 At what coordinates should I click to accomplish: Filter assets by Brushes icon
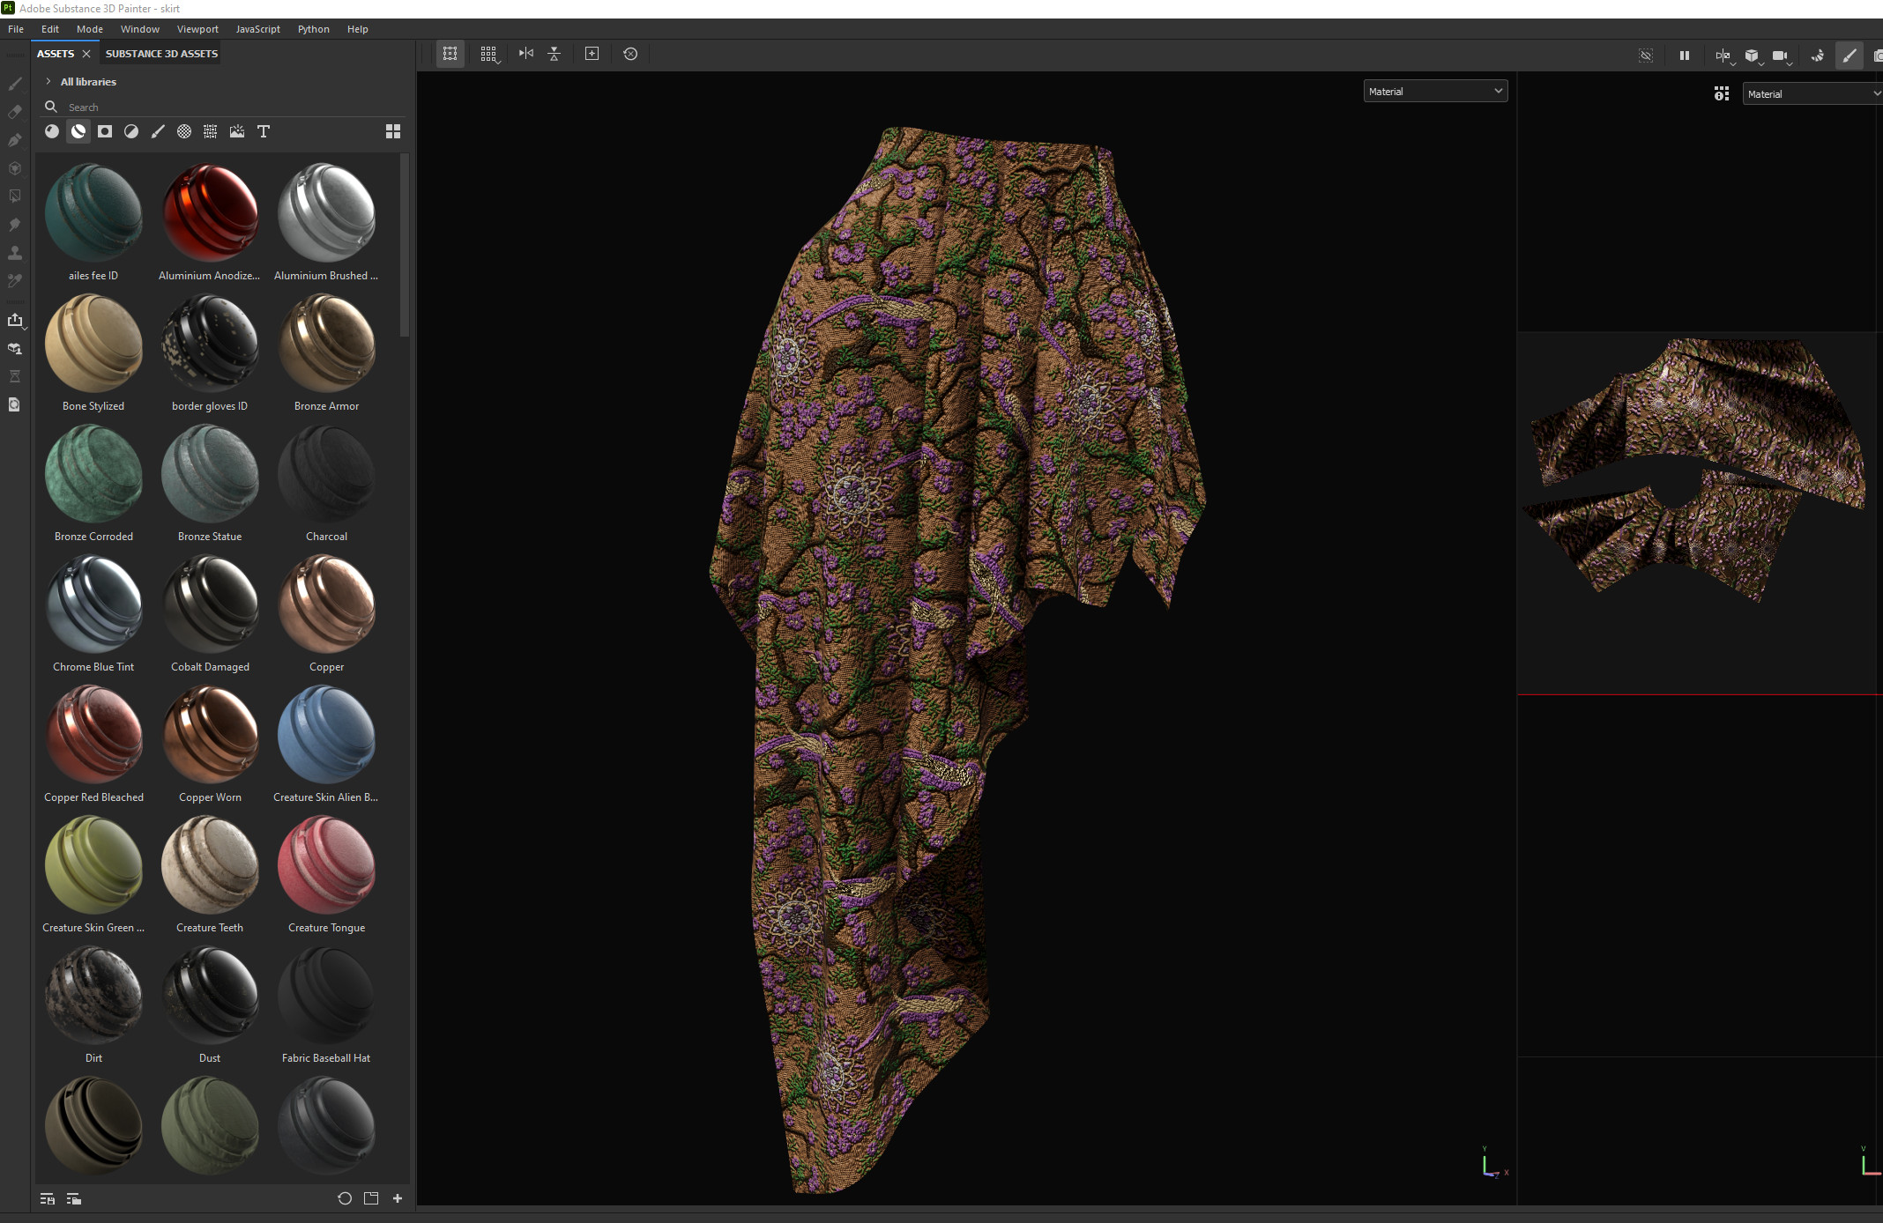click(158, 131)
